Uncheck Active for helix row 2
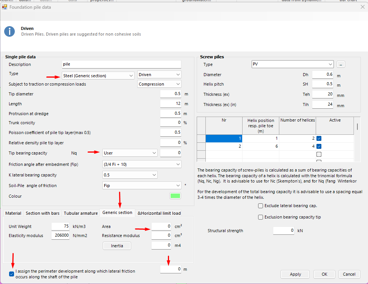 click(x=319, y=146)
